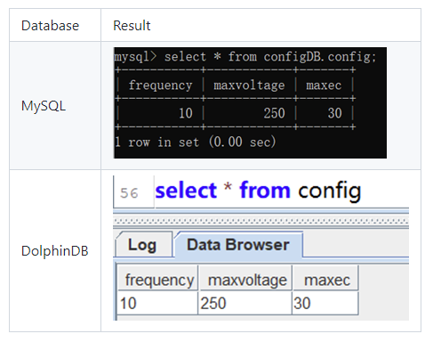Image resolution: width=433 pixels, height=342 pixels.
Task: Click the cell with value 30 in Data Browser
Action: 325,303
